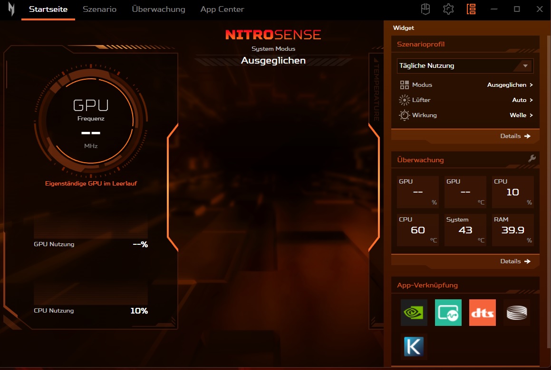Open Details link under Überwachung widget

click(515, 261)
